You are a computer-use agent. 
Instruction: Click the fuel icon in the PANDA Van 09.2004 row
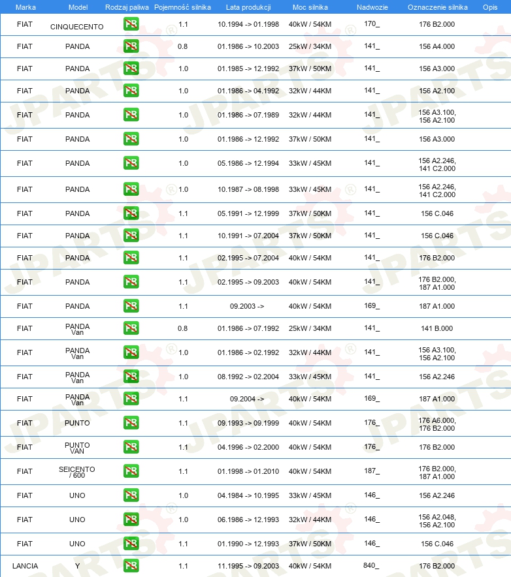click(131, 399)
